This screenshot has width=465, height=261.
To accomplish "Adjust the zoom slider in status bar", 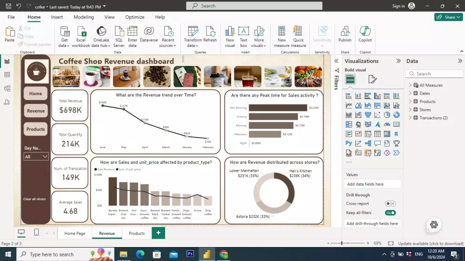I will (342, 243).
